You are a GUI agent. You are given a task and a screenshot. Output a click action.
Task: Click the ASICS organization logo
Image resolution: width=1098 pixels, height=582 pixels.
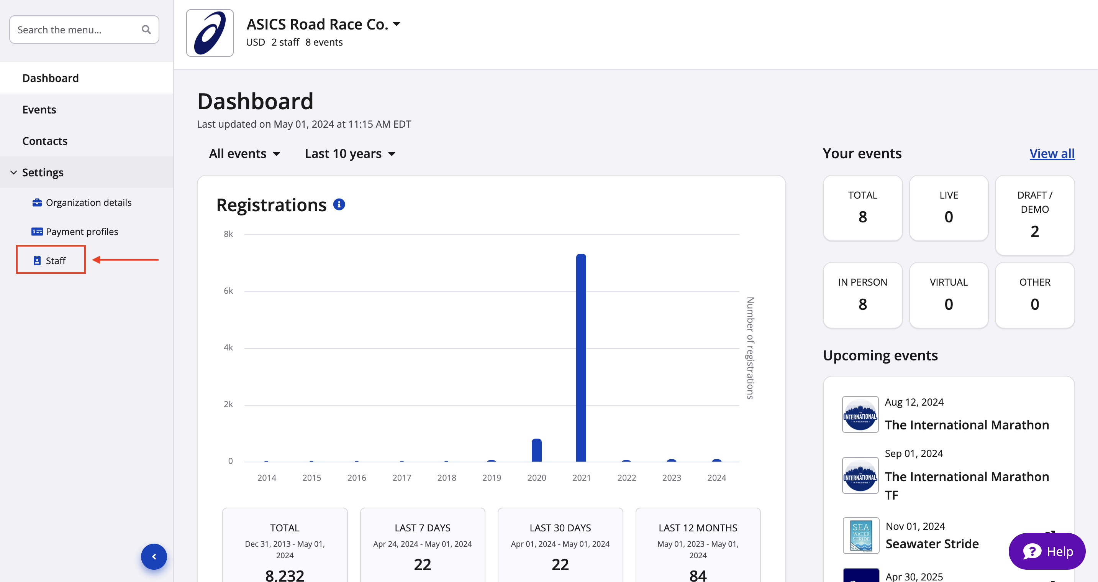[x=210, y=33]
